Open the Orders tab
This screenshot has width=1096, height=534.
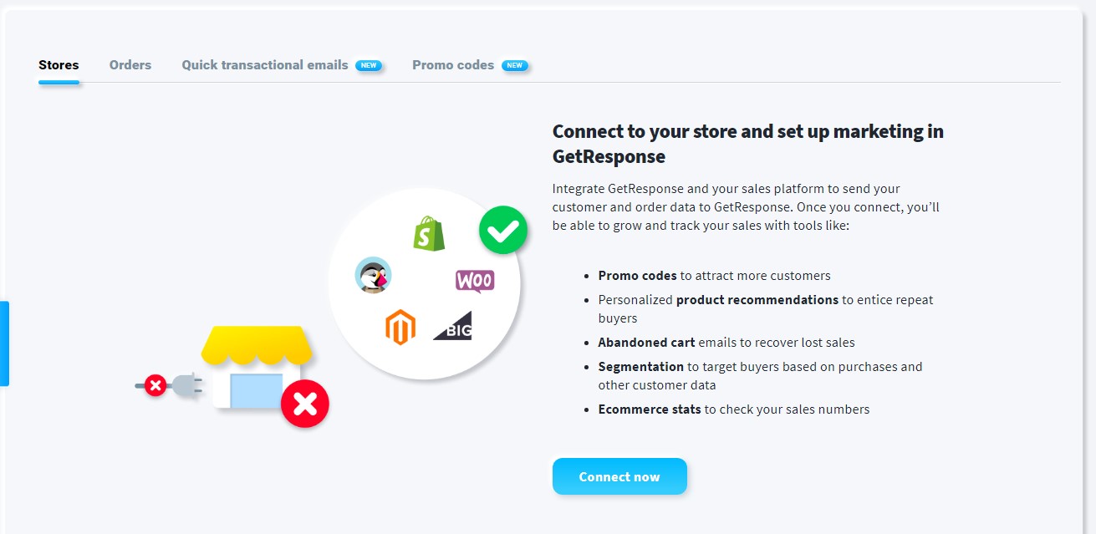click(x=130, y=65)
